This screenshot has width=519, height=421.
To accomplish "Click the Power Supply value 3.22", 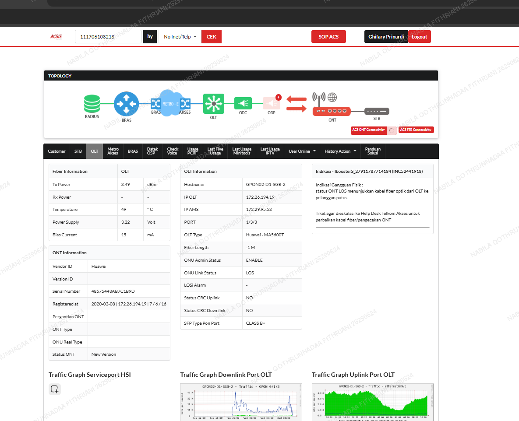I will pyautogui.click(x=125, y=222).
